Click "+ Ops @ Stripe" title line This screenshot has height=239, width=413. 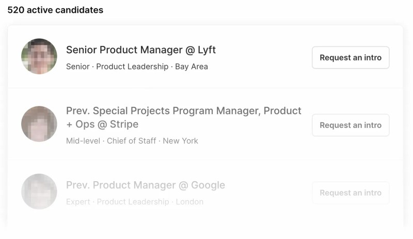[102, 124]
